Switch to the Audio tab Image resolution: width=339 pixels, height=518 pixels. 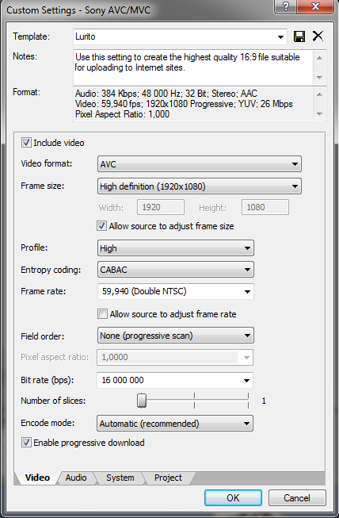(x=76, y=478)
